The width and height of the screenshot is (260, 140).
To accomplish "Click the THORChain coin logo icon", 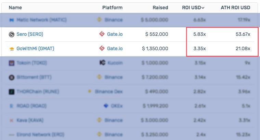I will 11,92.
